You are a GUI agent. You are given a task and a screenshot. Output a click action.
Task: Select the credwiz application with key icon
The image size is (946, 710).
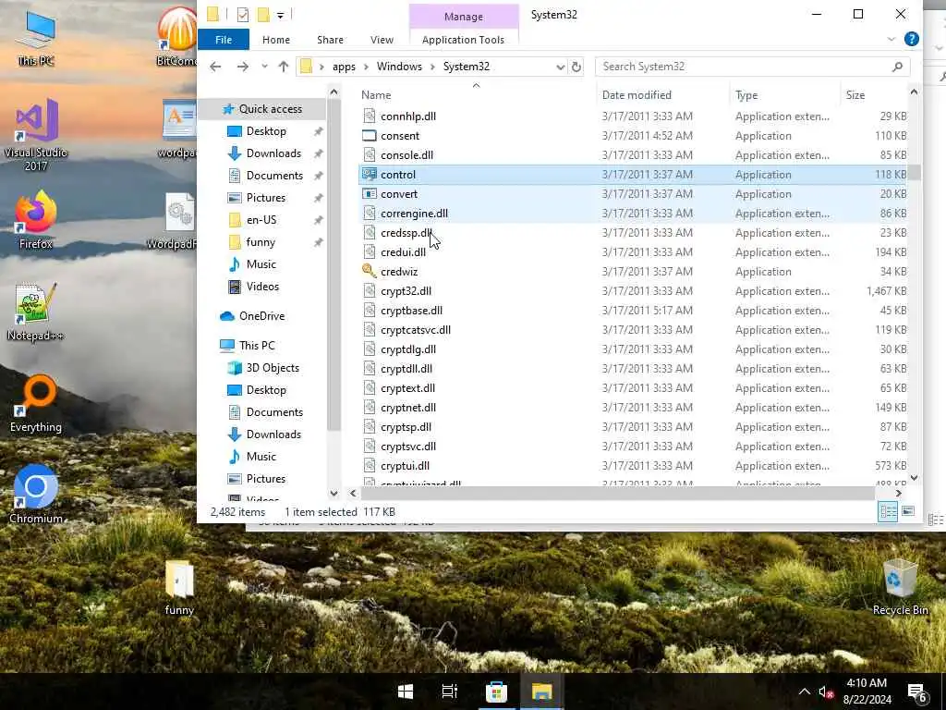pyautogui.click(x=399, y=272)
